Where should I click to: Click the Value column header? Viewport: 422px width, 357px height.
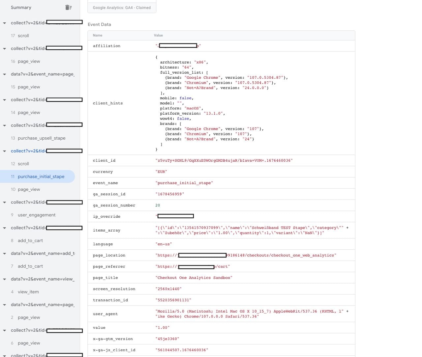click(158, 35)
